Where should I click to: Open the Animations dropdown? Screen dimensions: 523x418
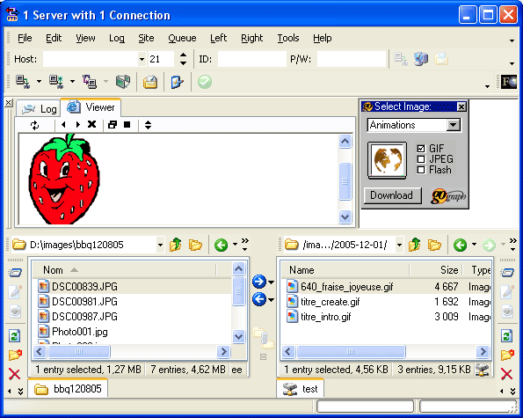click(x=453, y=125)
